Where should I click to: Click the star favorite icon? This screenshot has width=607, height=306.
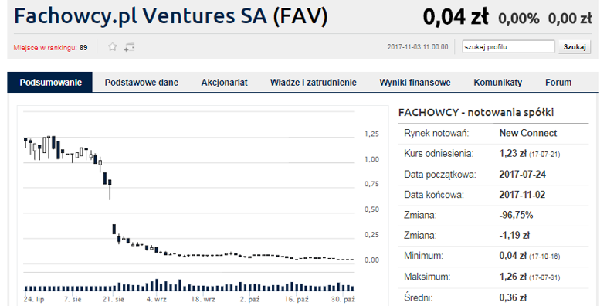coord(112,47)
